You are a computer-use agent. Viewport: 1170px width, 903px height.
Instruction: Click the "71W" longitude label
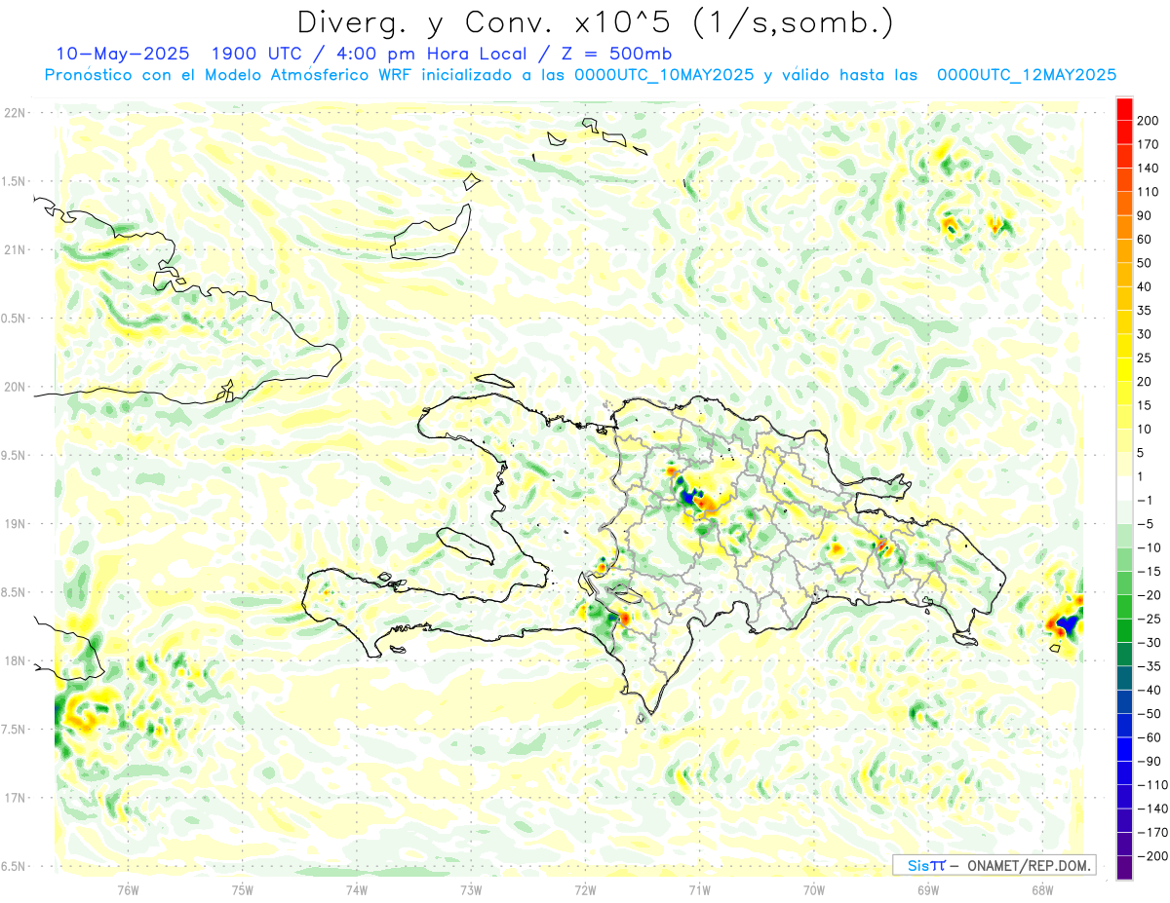pos(699,888)
